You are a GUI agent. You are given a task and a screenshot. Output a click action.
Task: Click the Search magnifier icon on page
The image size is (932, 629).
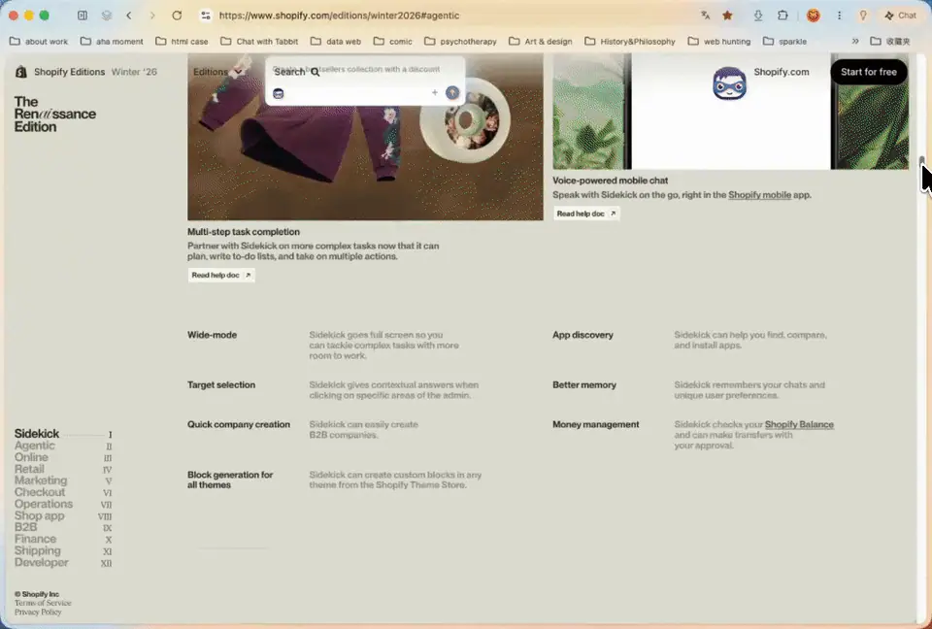tap(315, 72)
